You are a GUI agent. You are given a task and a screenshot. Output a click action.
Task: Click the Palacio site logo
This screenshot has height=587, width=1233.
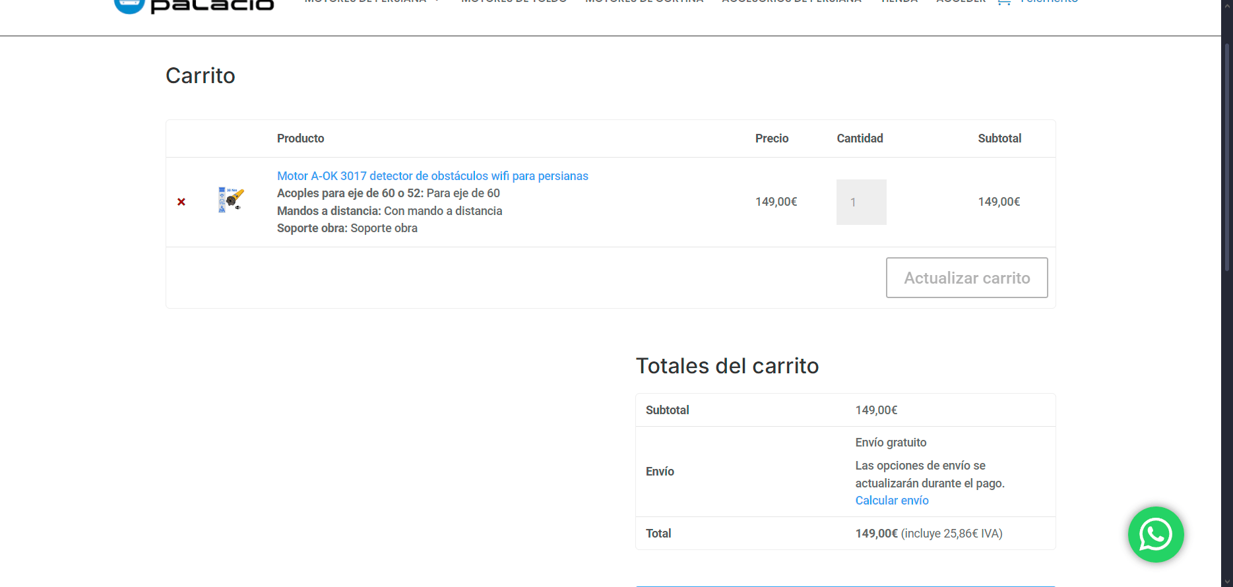click(x=194, y=5)
